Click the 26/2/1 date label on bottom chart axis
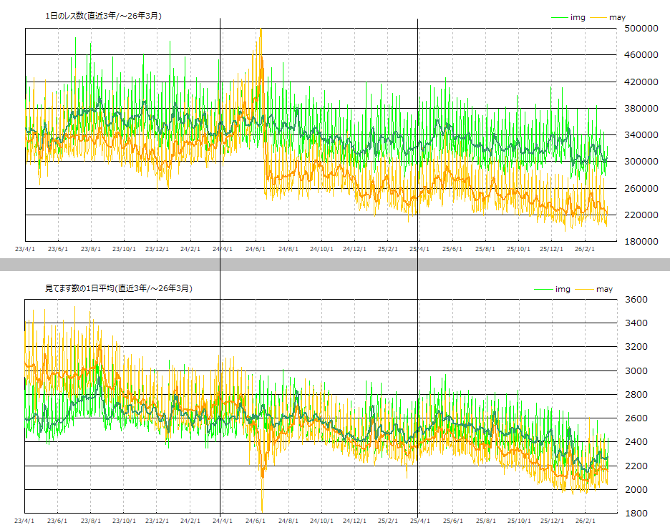Screen dimensions: 670x530 585,521
